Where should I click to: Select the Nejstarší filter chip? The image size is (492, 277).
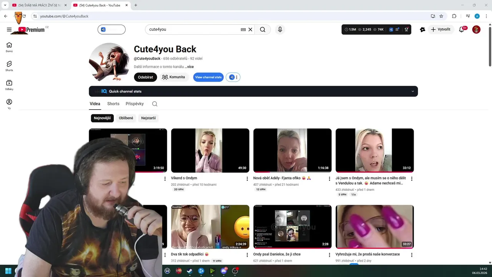tap(148, 118)
